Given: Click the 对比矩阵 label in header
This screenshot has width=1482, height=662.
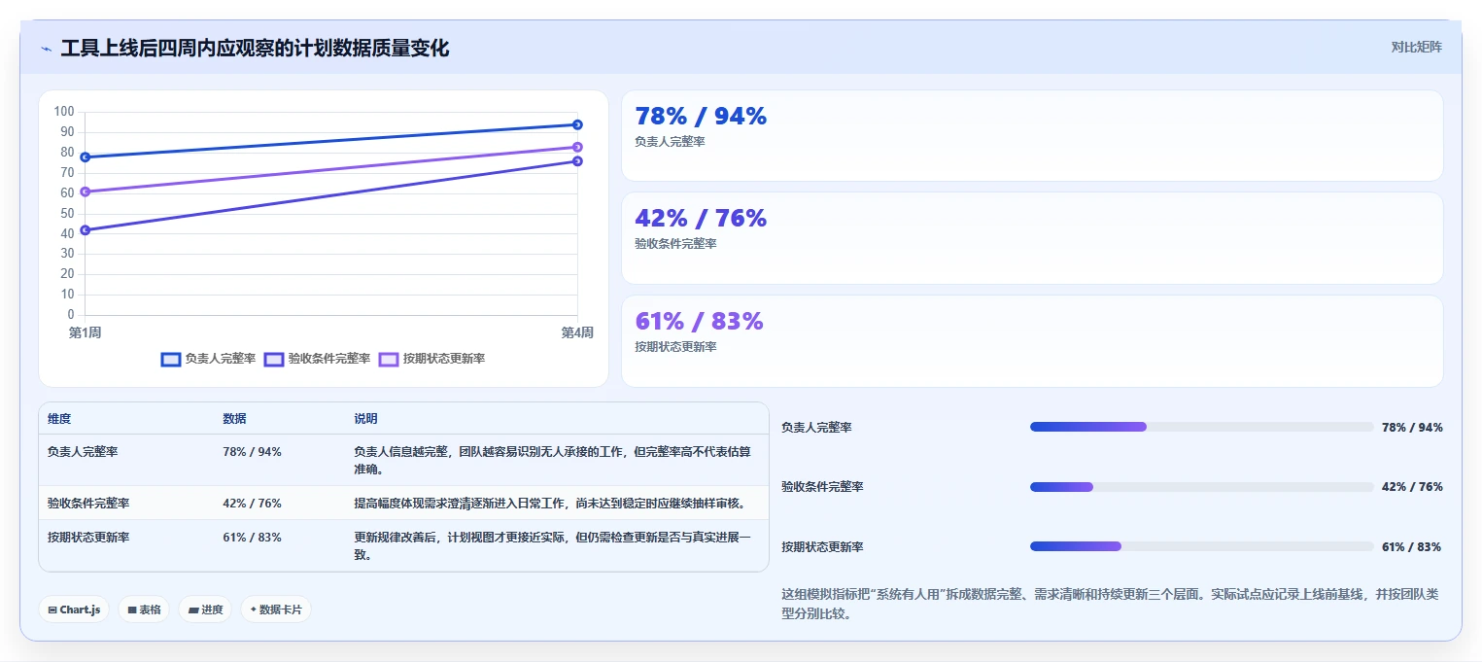Looking at the screenshot, I should (x=1416, y=47).
